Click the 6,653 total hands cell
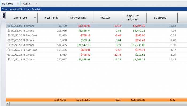187x106 pixels. (x=63, y=55)
